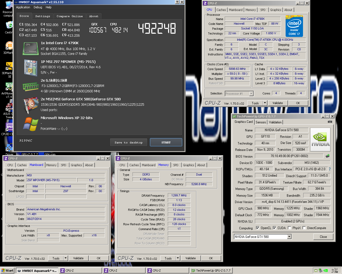Open the Cestino recycle bin desktop icon

[9, 25]
